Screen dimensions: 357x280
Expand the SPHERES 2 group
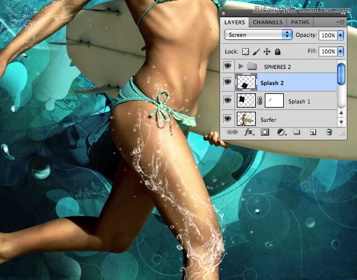point(240,67)
